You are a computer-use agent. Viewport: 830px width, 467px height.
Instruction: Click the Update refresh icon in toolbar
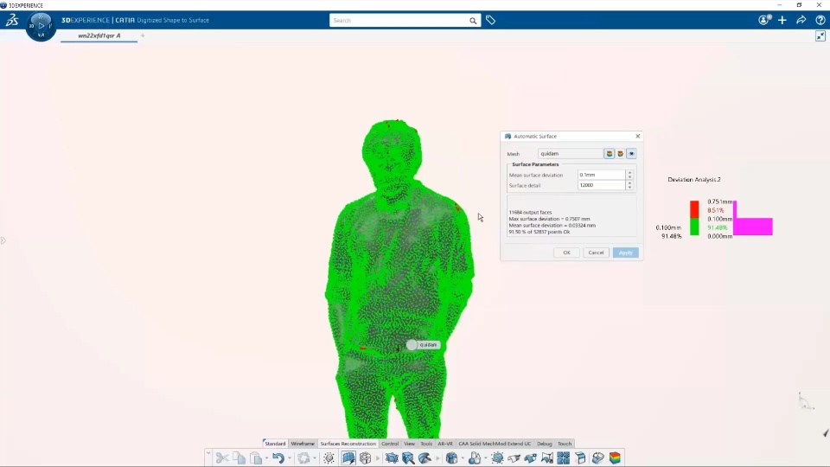pyautogui.click(x=303, y=458)
